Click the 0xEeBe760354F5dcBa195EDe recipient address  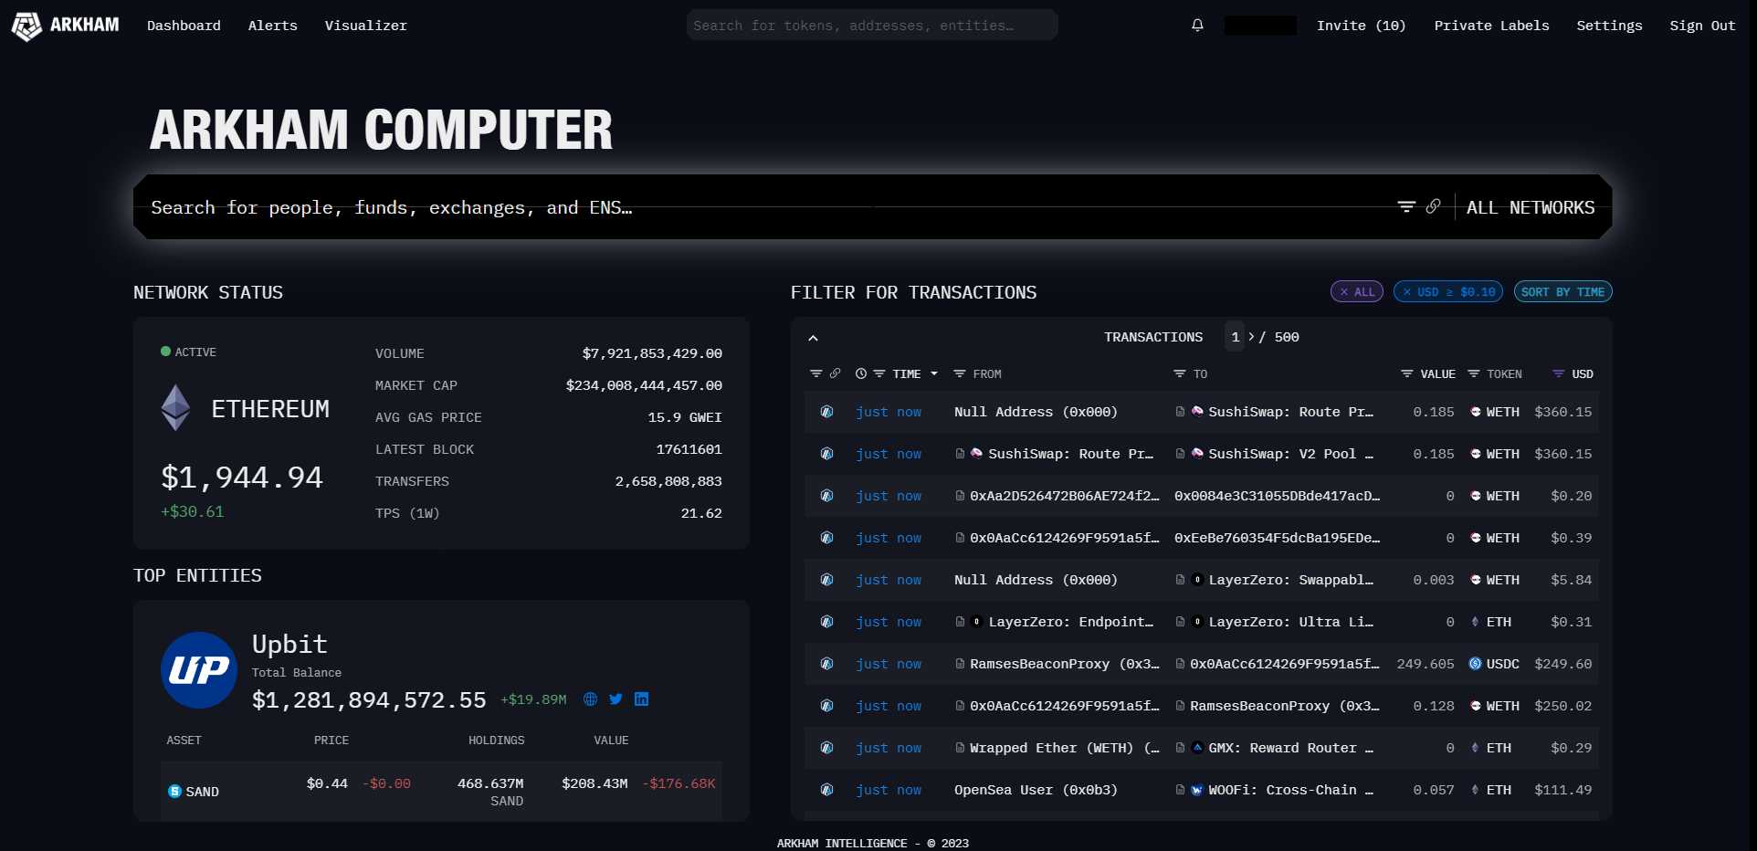[1277, 538]
